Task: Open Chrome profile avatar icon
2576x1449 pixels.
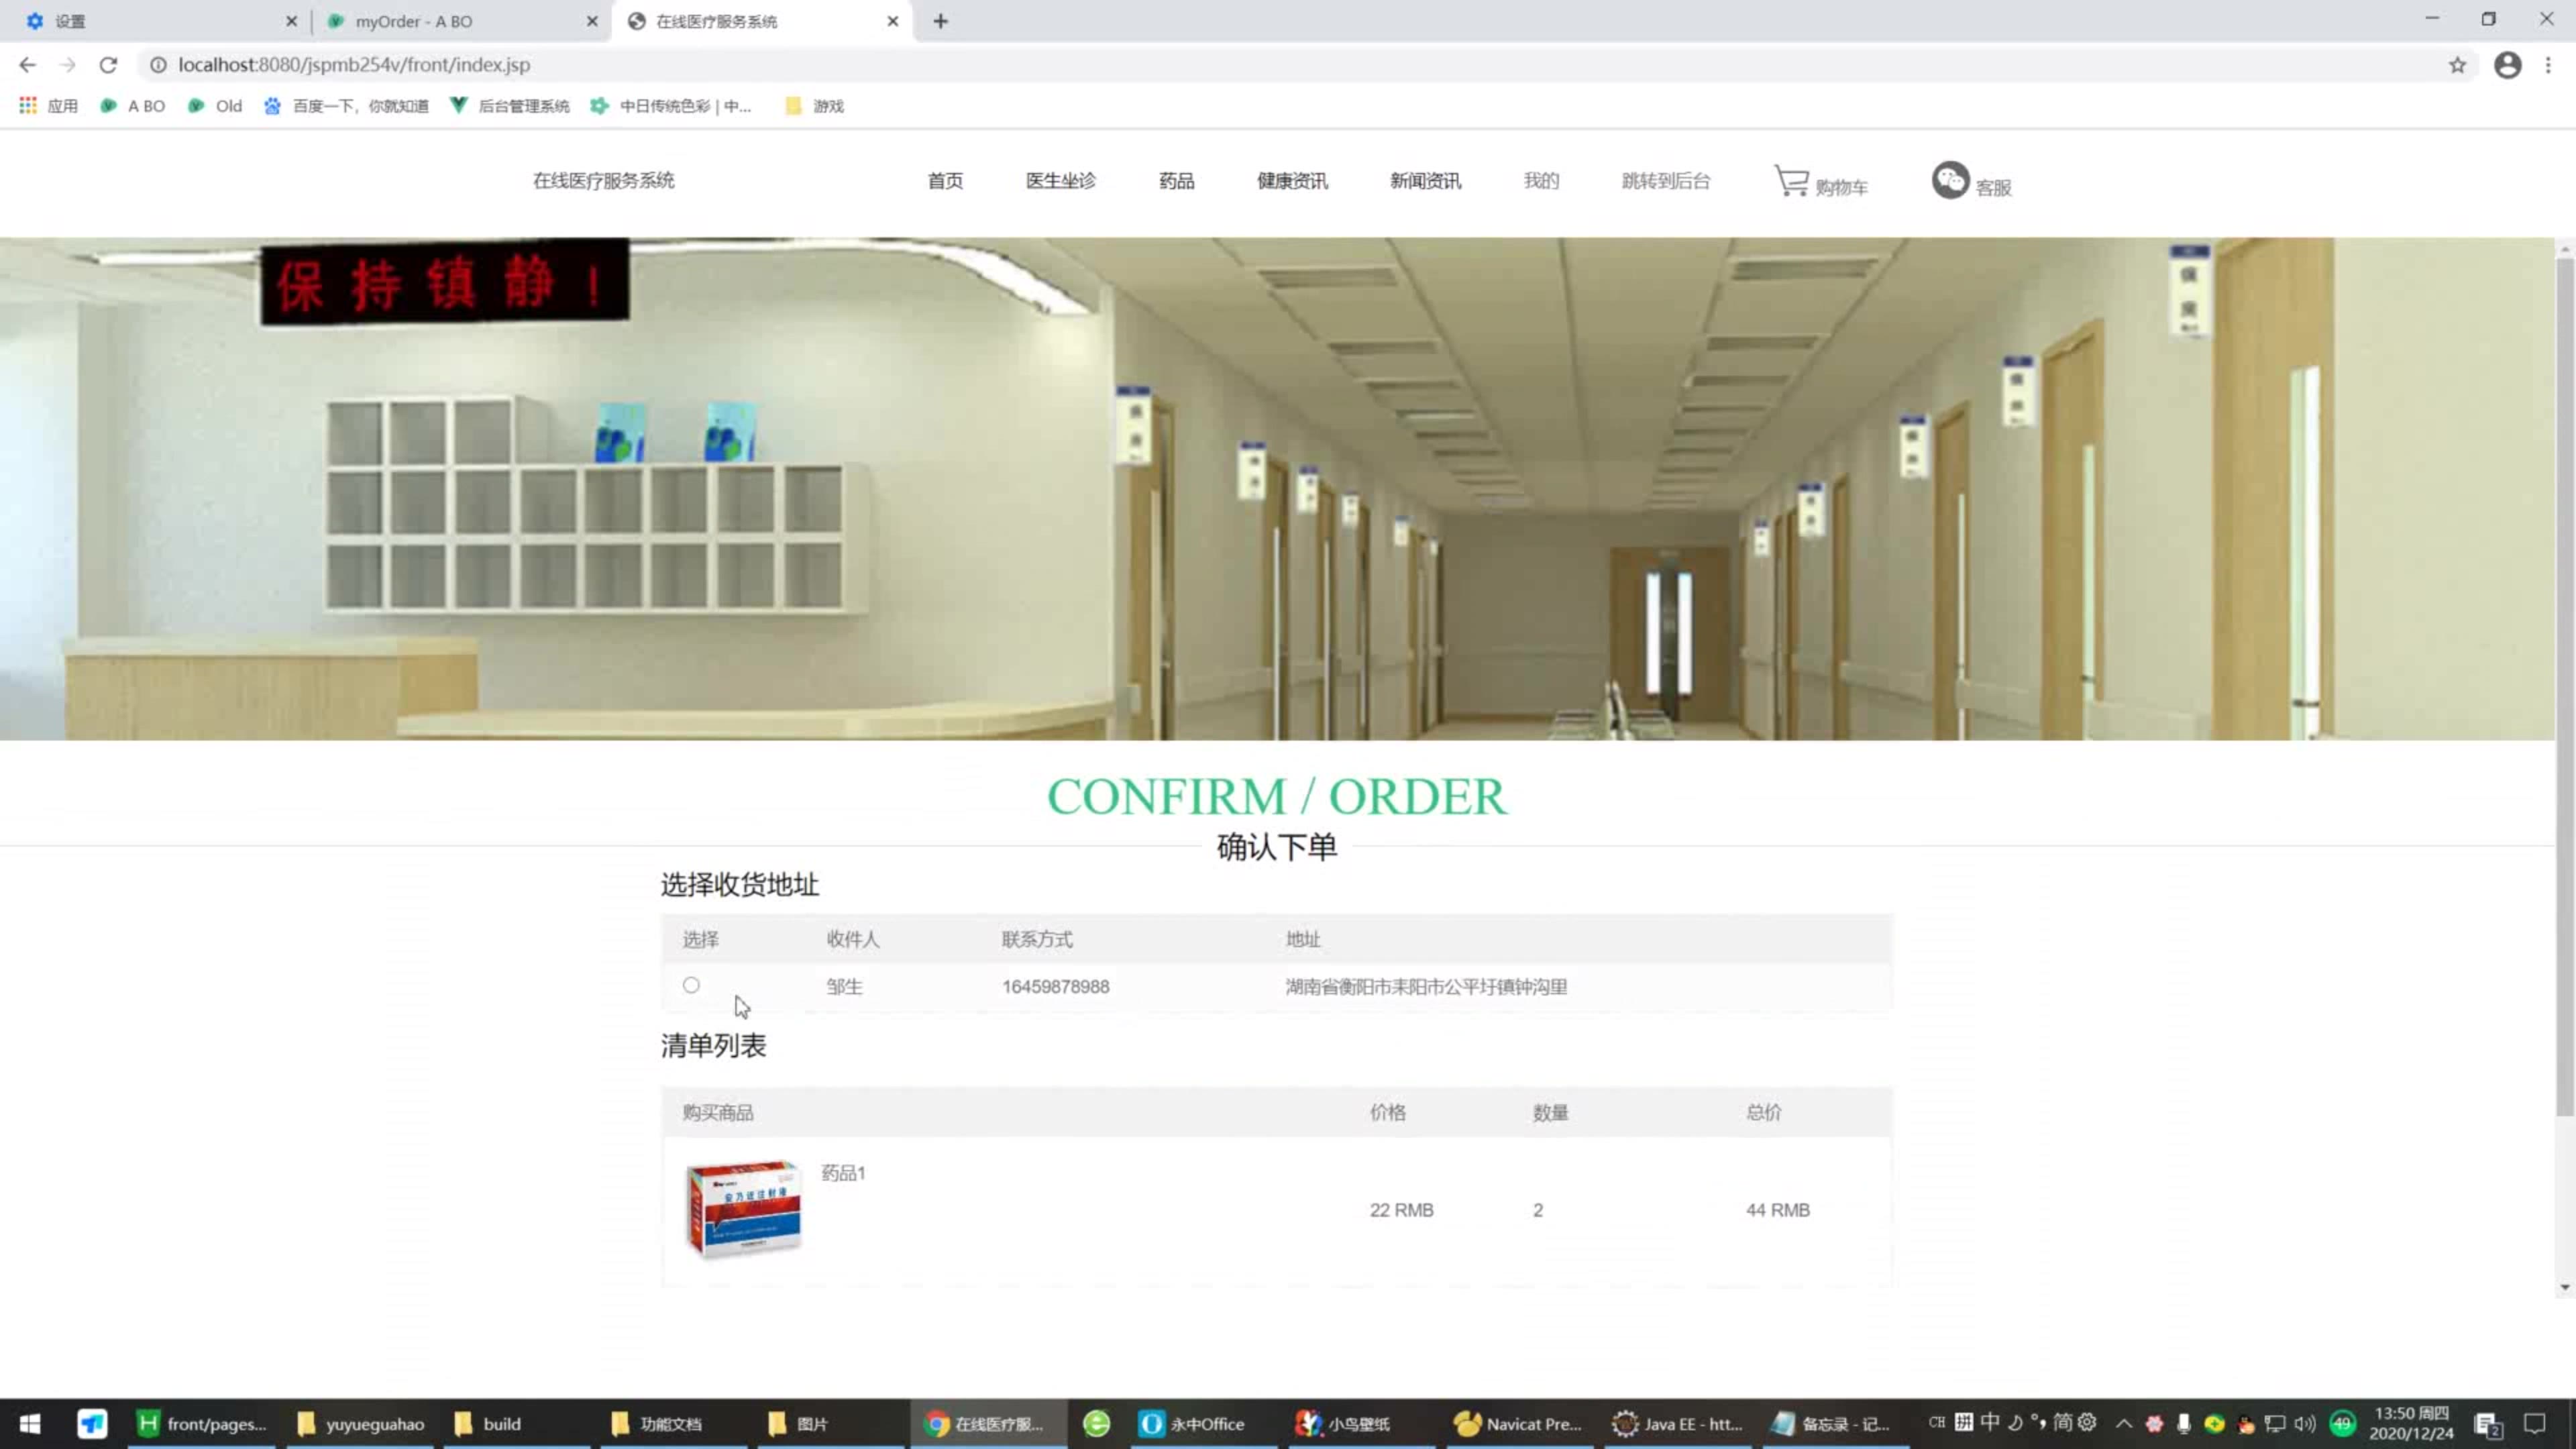Action: [x=2507, y=65]
